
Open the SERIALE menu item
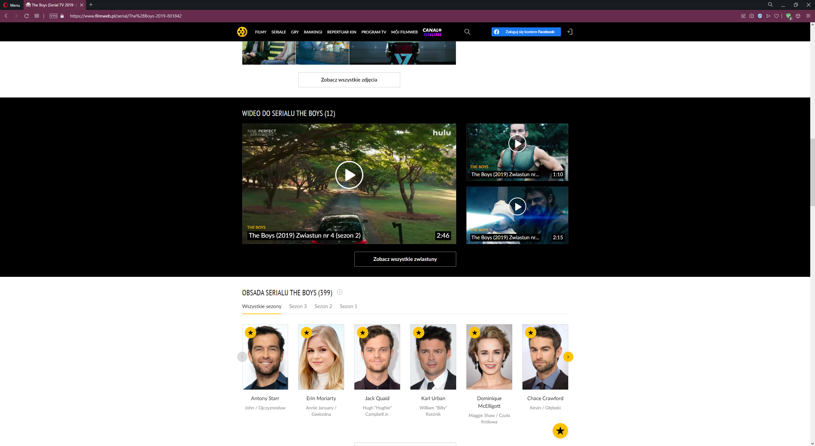[278, 32]
